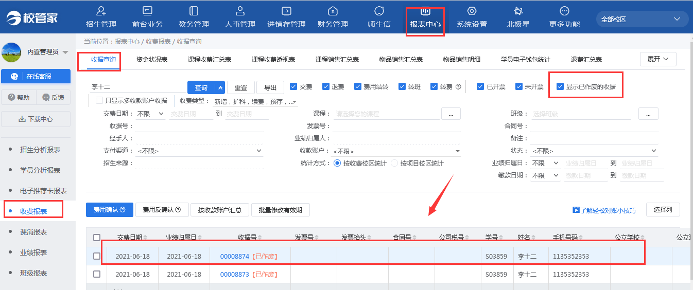Uncheck 显示已作废的收据 checkbox
Screen dimensions: 693x290
coord(560,86)
